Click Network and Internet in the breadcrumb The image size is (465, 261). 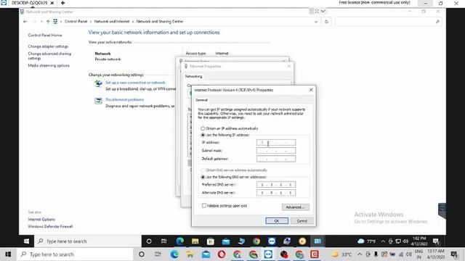[112, 22]
